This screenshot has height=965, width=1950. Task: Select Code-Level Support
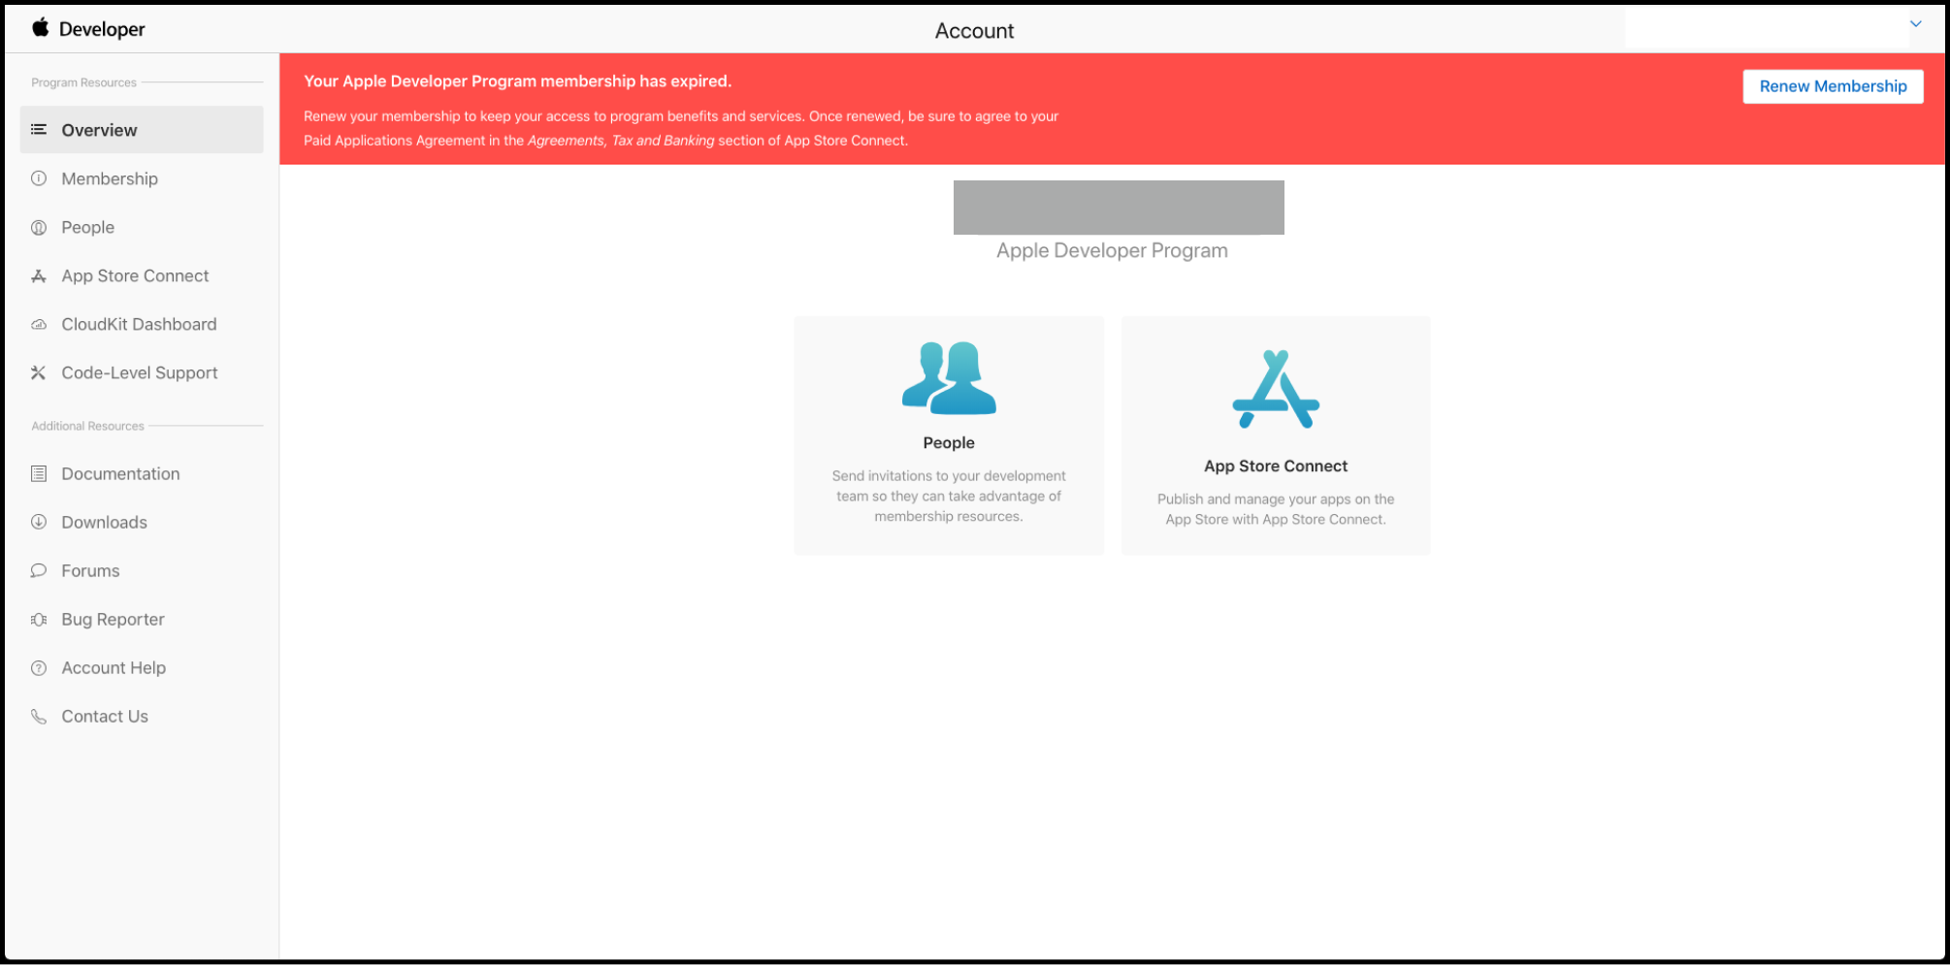pyautogui.click(x=142, y=372)
